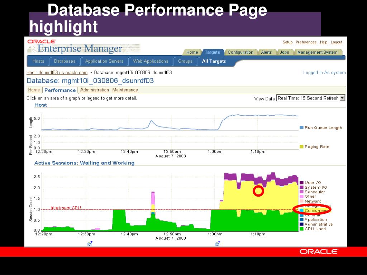This screenshot has height=275, width=367.
Task: Click the "Logged in As system" text
Action: coord(324,72)
